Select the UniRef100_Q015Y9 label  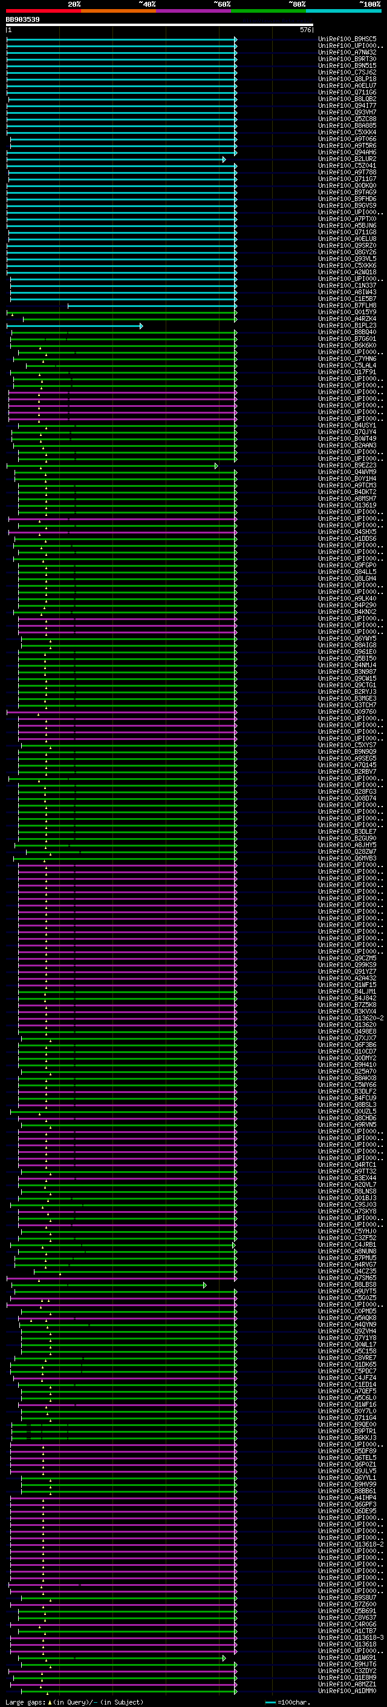coord(347,312)
